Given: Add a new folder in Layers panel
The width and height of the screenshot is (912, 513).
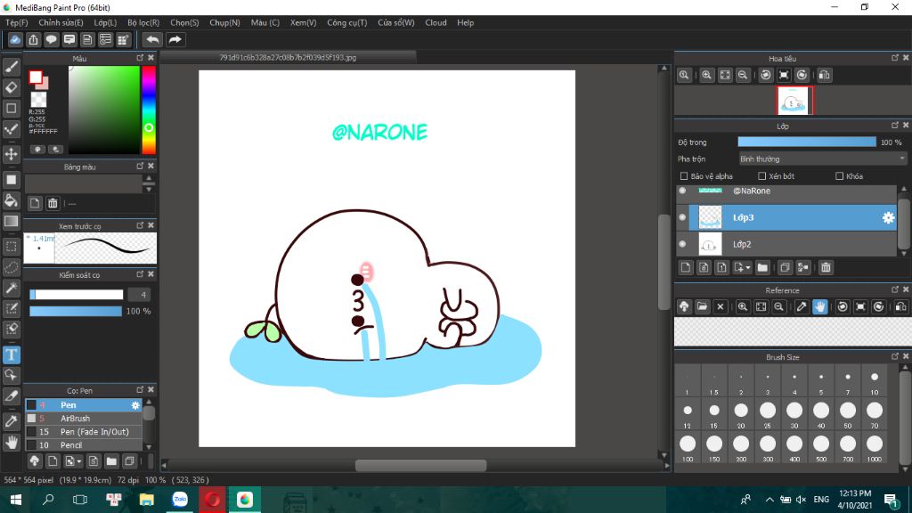Looking at the screenshot, I should 762,267.
